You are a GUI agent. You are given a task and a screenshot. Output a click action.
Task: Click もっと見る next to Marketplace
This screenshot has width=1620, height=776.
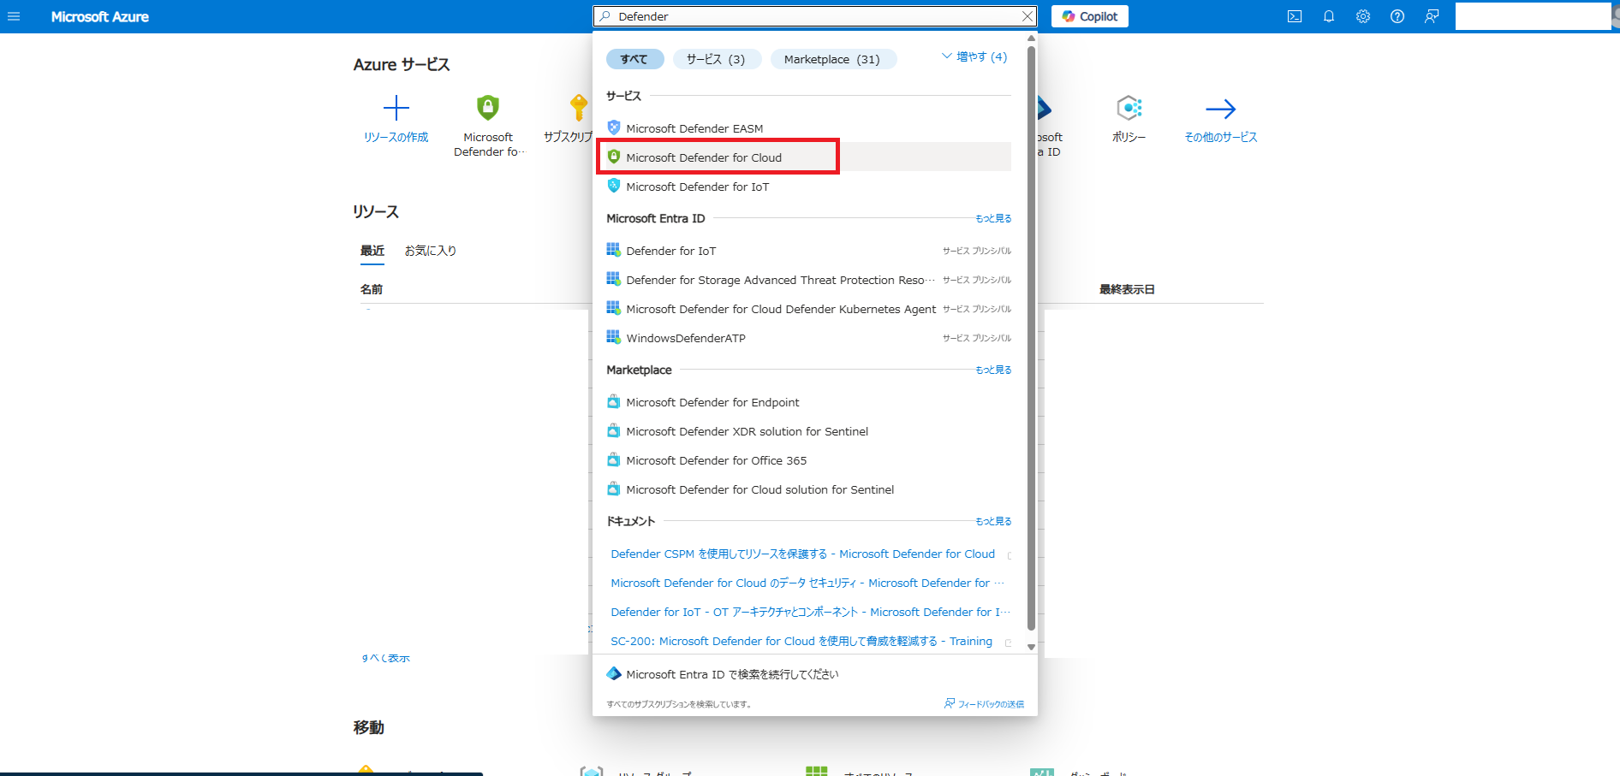[993, 370]
